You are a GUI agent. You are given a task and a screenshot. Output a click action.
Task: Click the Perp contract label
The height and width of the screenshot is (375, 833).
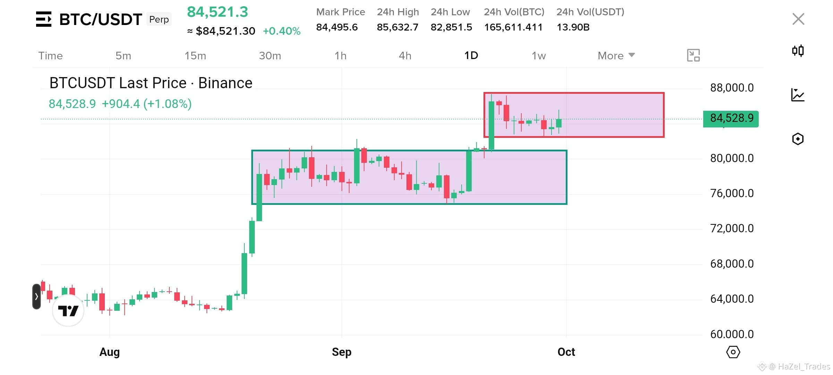(x=159, y=19)
